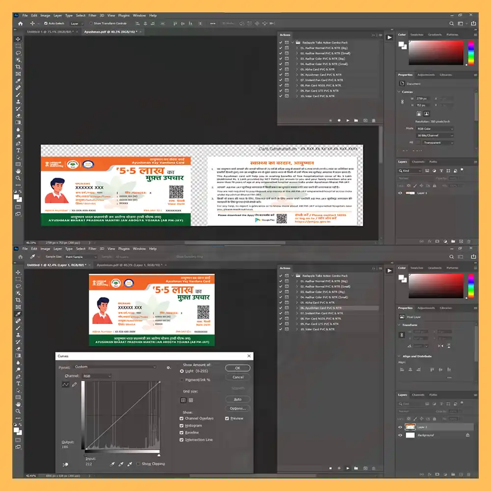
Task: Hide the Background layer
Action: 400,435
